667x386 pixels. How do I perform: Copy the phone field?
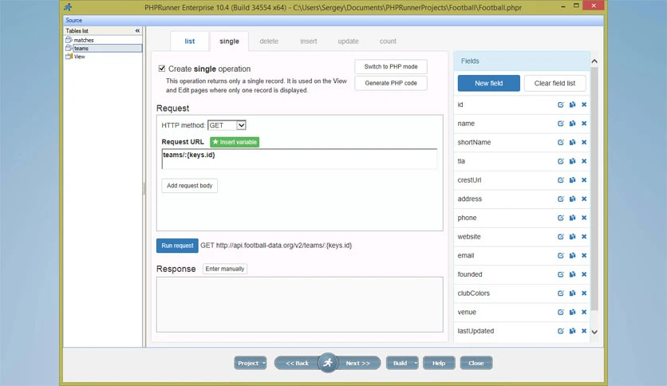[573, 218]
